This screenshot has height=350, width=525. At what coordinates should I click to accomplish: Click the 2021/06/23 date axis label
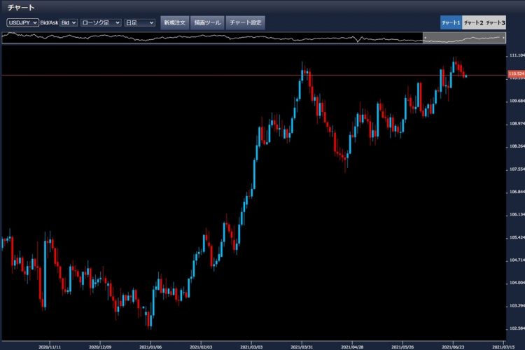[x=453, y=347]
